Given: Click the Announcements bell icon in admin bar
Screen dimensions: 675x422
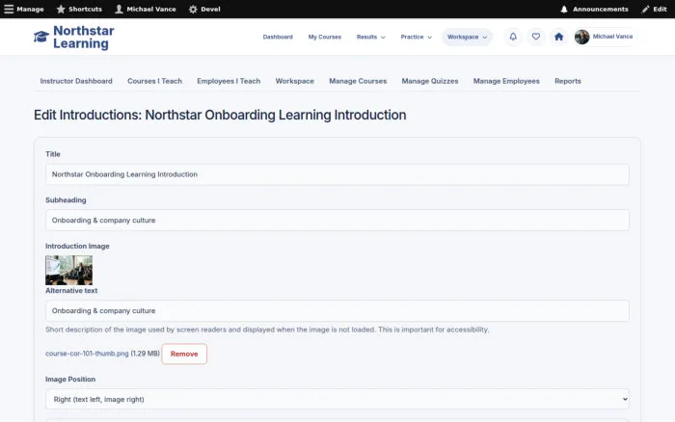Looking at the screenshot, I should (x=564, y=9).
